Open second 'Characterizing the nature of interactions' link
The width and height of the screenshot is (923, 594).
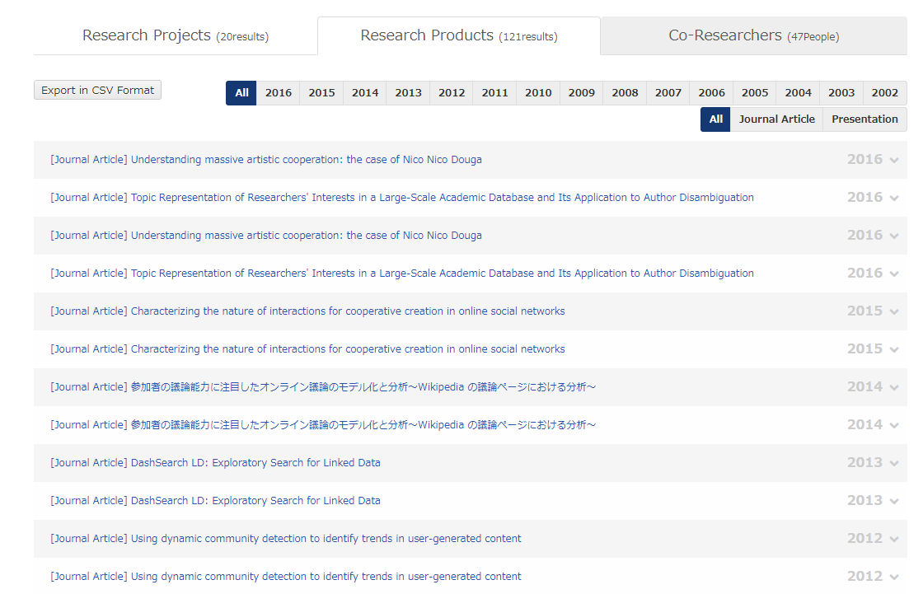coord(308,349)
